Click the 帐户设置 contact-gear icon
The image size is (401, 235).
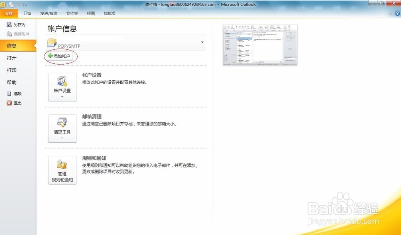(62, 81)
